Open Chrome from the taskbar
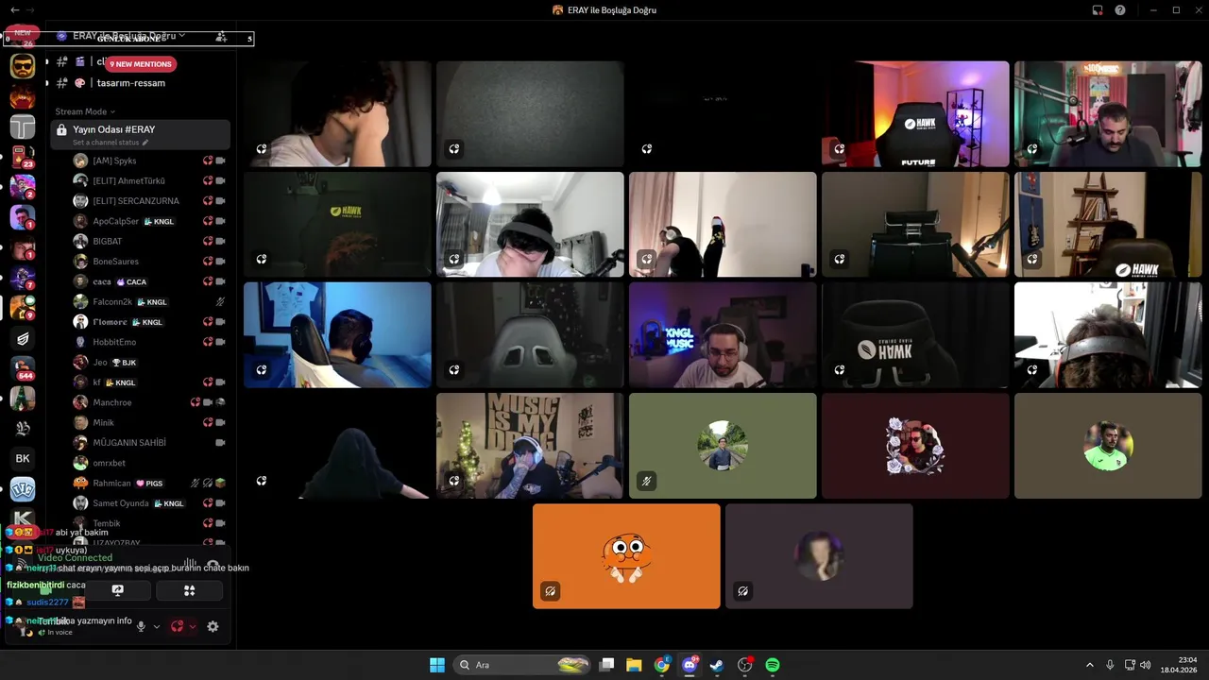Image resolution: width=1209 pixels, height=680 pixels. 662,665
